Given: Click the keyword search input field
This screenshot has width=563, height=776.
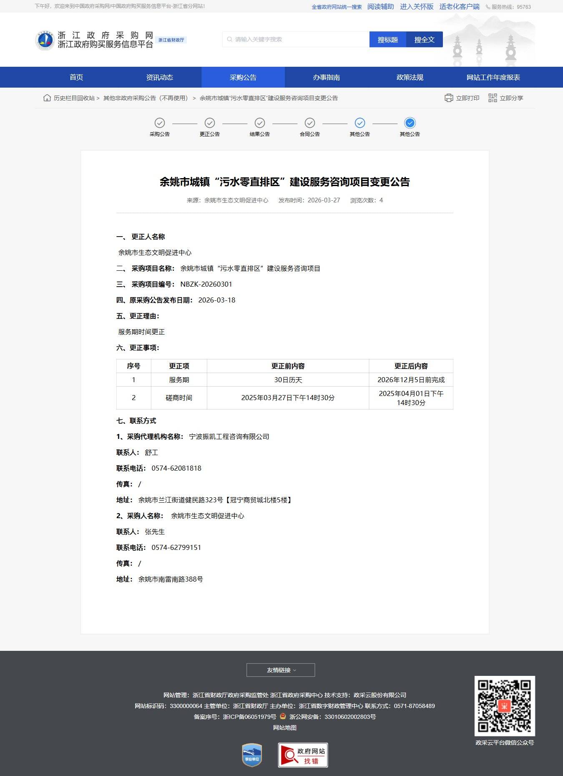Looking at the screenshot, I should 296,40.
